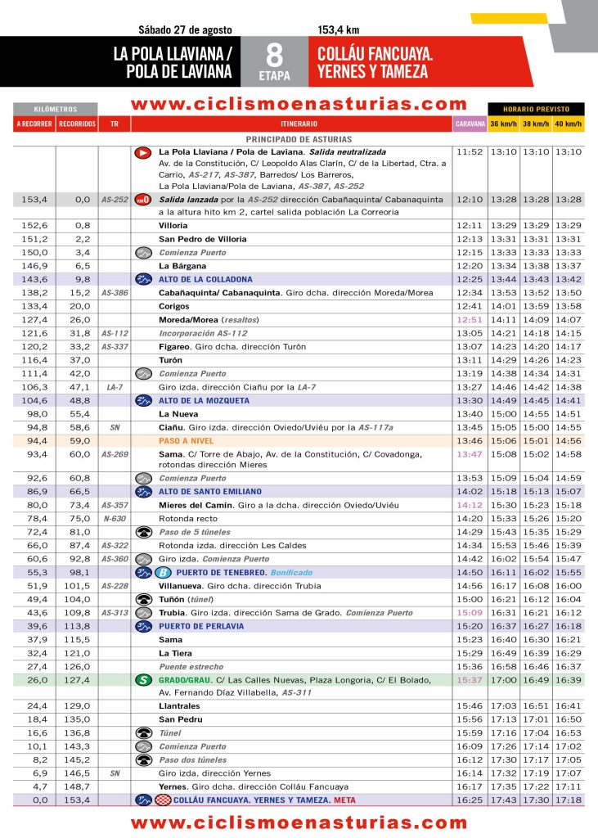The width and height of the screenshot is (598, 838).
Task: Click the tunnel icon beside Tuñón
Action: coord(143,600)
